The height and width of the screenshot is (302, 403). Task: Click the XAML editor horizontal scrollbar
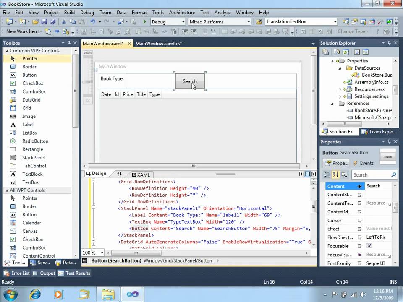click(x=136, y=253)
